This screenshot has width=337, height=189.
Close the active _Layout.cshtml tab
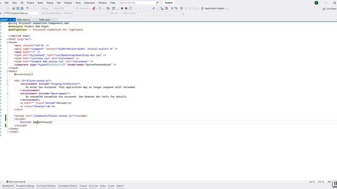click(x=14, y=20)
